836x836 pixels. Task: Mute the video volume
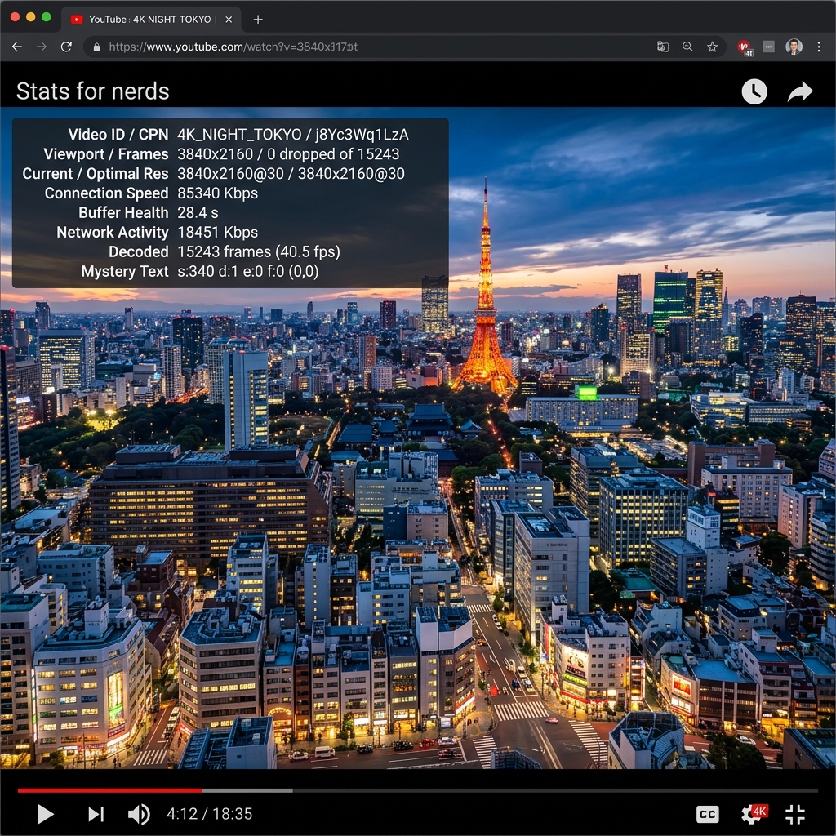pyautogui.click(x=139, y=814)
